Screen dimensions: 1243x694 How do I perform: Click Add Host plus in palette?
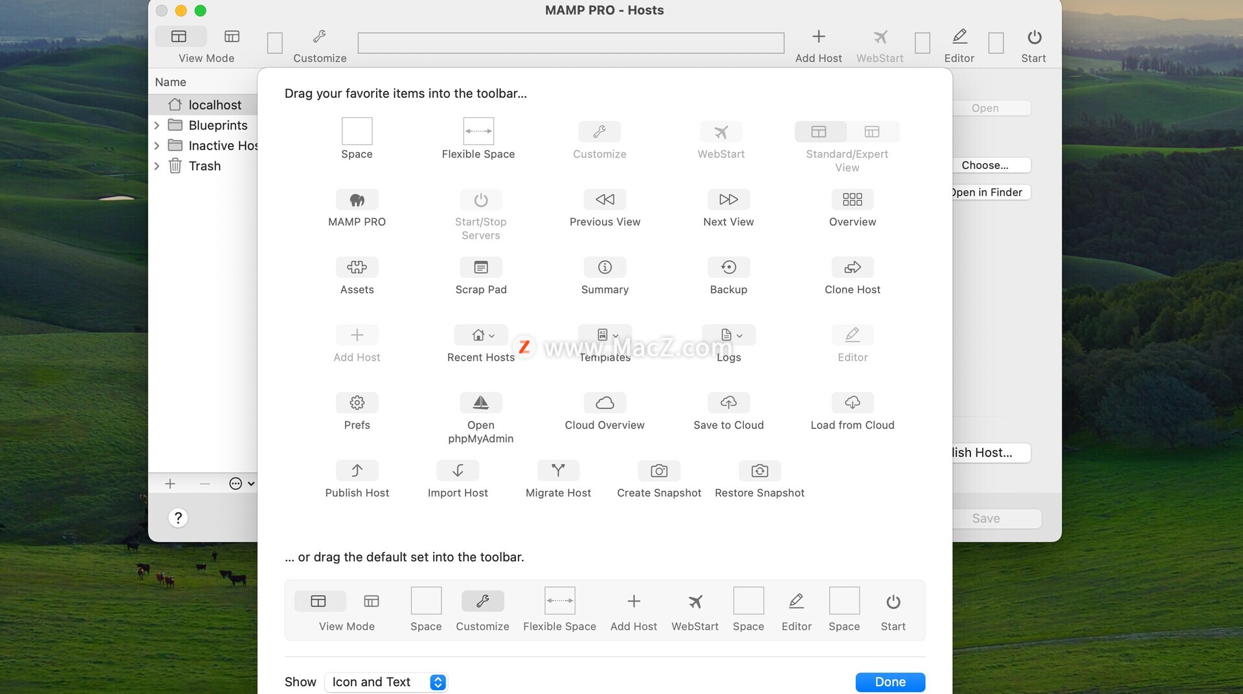click(x=357, y=335)
